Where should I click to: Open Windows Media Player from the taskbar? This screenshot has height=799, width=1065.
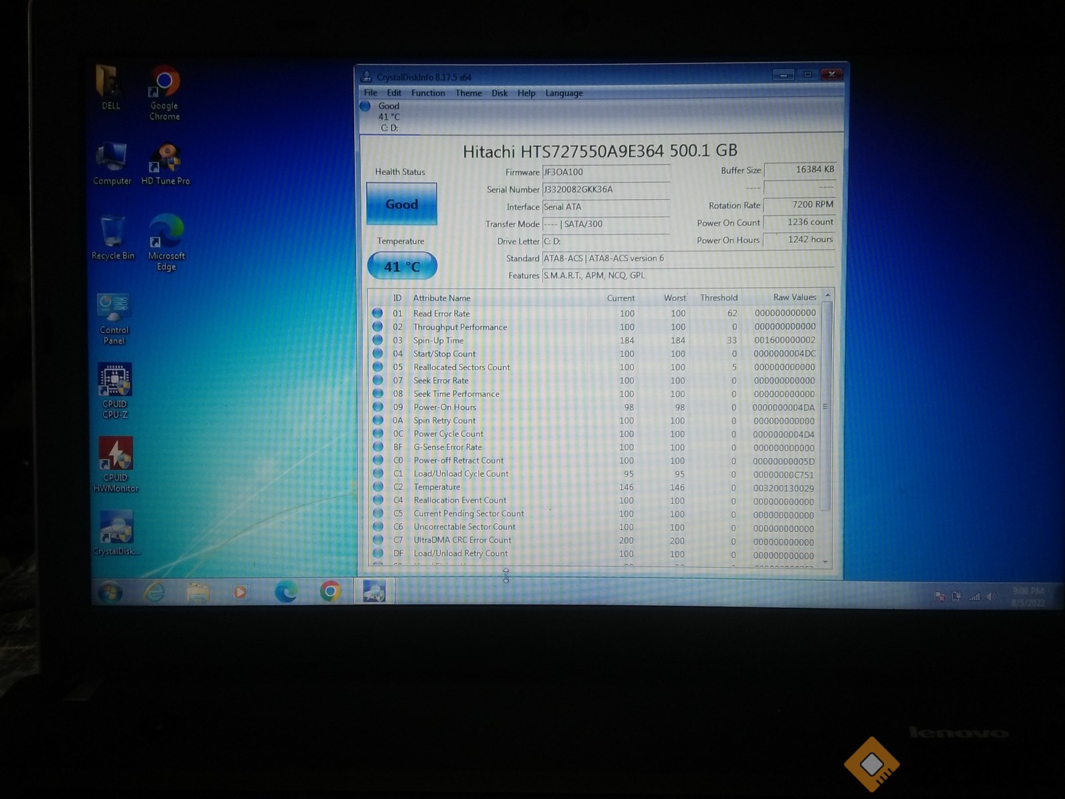240,591
